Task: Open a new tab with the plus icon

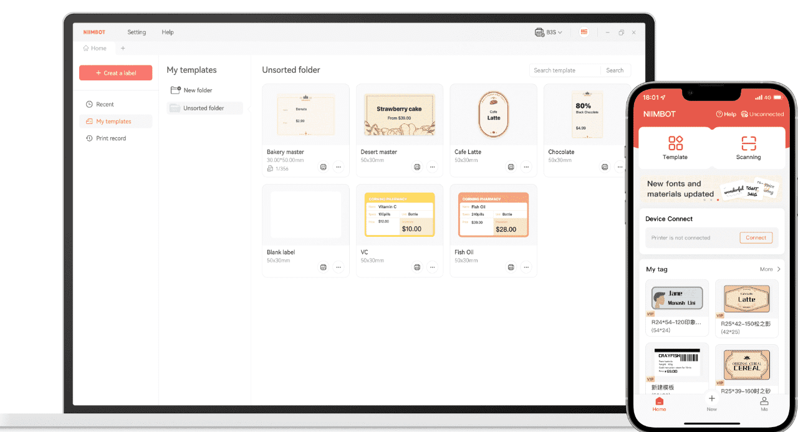Action: [123, 48]
